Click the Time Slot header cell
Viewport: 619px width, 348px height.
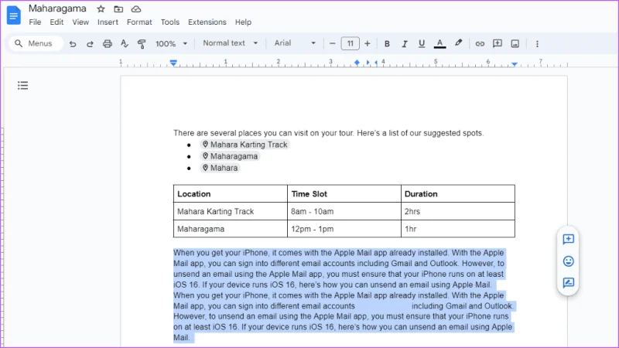point(344,194)
